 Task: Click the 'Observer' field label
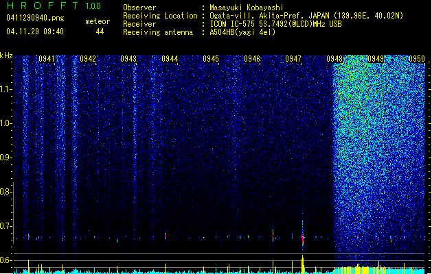pos(139,8)
